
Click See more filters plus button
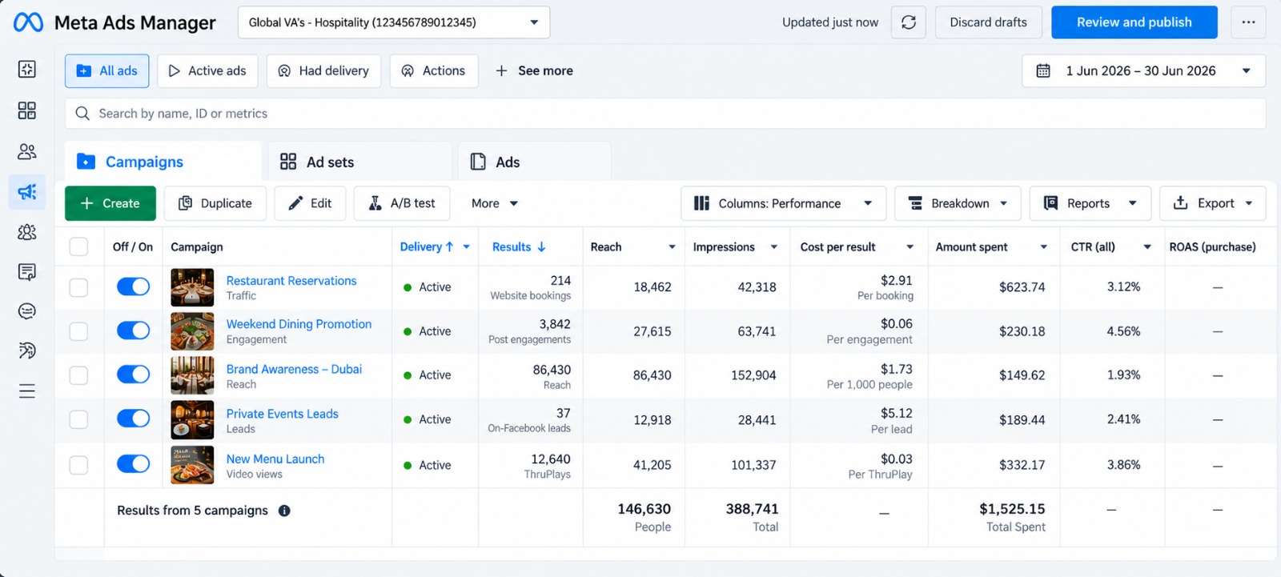[534, 71]
